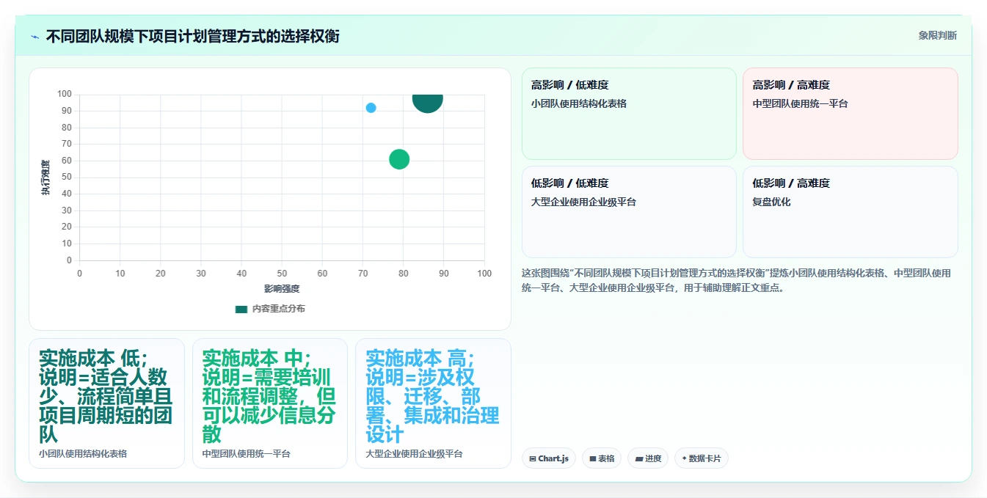Click the lightning icon beside the title
The width and height of the screenshot is (987, 498).
coord(35,37)
